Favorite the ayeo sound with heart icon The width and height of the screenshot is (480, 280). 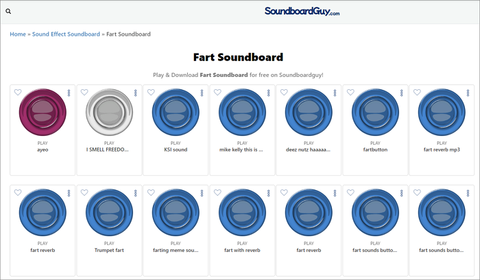18,93
